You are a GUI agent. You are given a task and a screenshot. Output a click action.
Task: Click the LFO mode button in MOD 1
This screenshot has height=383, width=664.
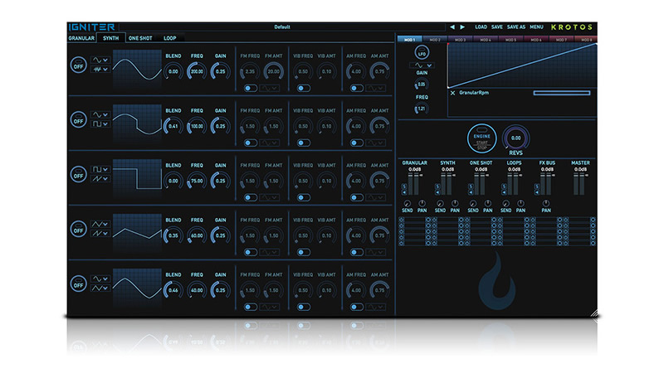[422, 53]
